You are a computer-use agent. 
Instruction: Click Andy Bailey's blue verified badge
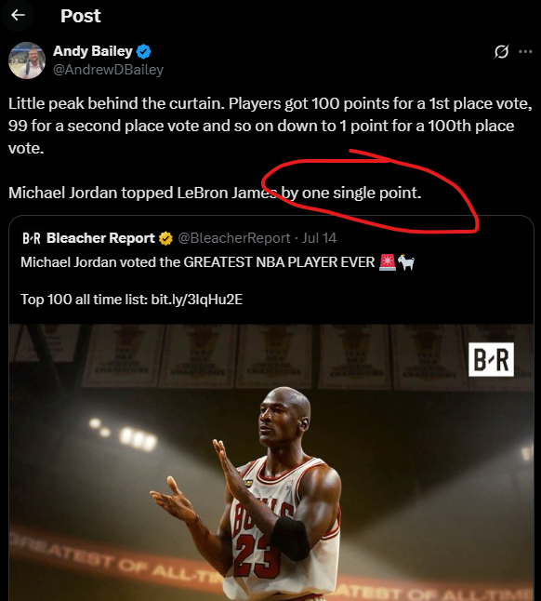click(x=143, y=51)
